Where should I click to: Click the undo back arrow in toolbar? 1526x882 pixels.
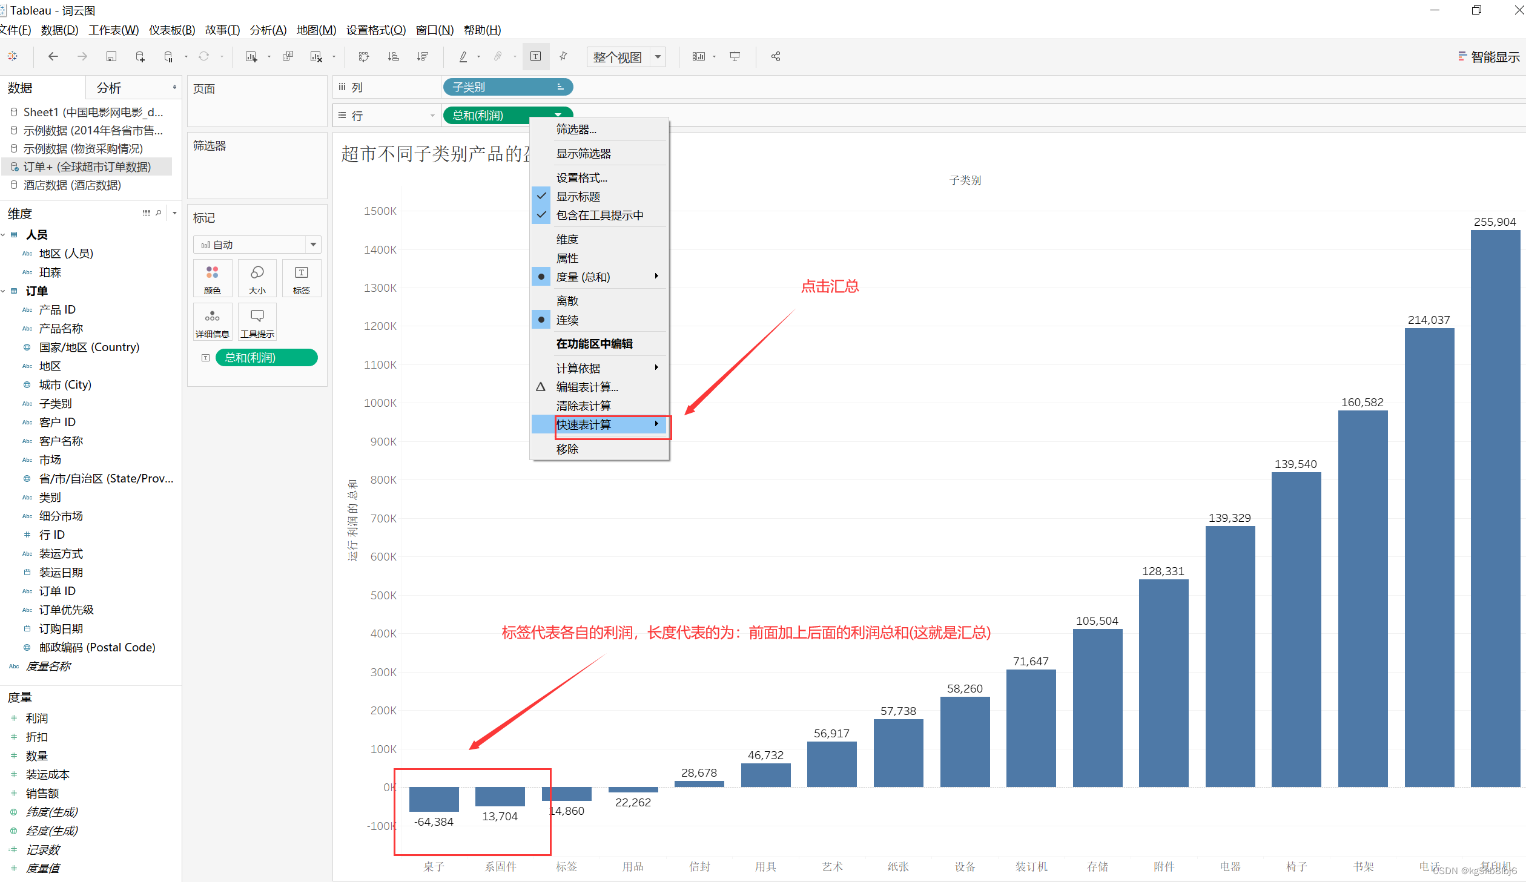[53, 56]
